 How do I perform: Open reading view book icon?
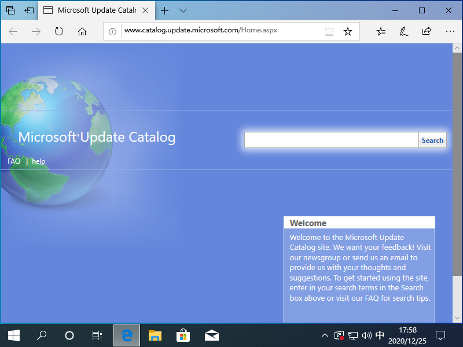coord(329,31)
